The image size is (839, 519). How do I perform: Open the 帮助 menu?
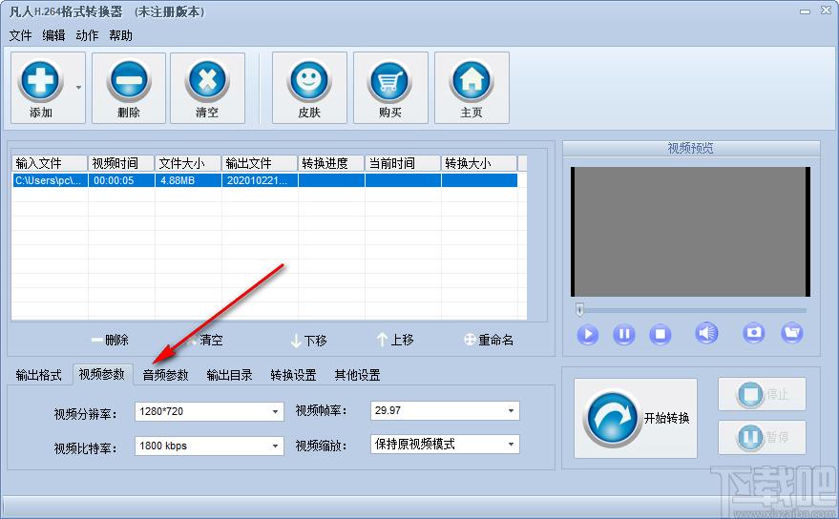tap(120, 35)
